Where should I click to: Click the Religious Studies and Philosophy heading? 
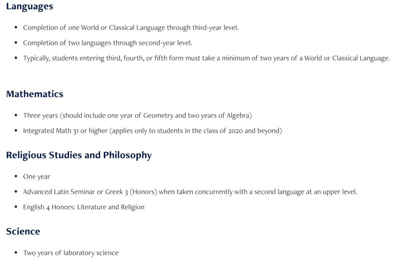point(79,155)
